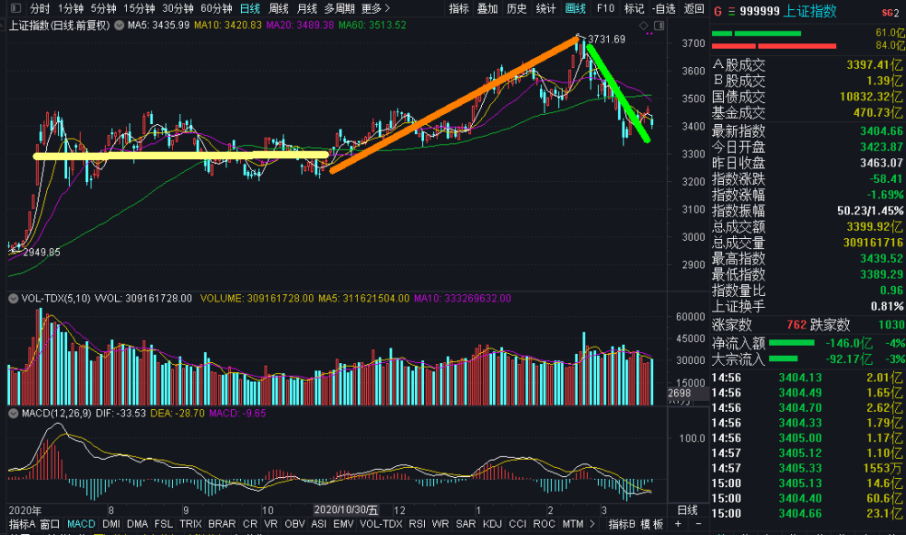
Task: Toggle the 画线 drawing tools
Action: (575, 9)
